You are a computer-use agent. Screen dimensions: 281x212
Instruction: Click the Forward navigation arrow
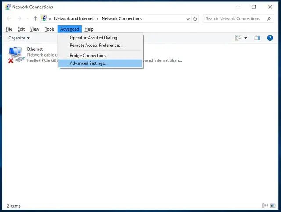[19, 18]
